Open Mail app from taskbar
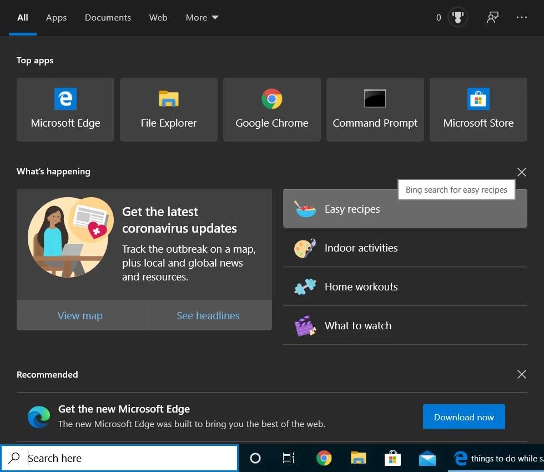The width and height of the screenshot is (544, 472). coord(427,458)
